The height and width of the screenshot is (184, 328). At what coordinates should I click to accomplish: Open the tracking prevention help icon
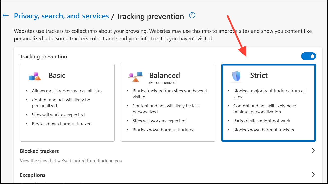click(192, 15)
